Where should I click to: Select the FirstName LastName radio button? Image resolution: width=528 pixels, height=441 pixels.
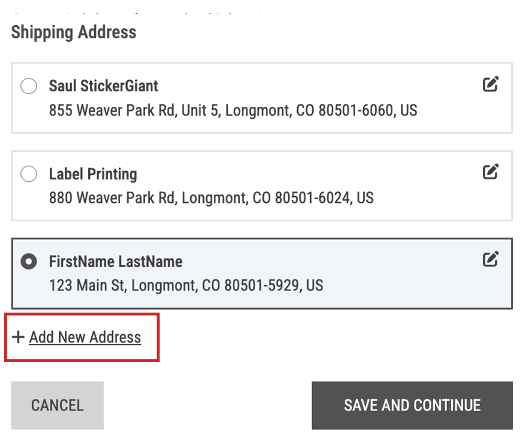click(x=28, y=261)
